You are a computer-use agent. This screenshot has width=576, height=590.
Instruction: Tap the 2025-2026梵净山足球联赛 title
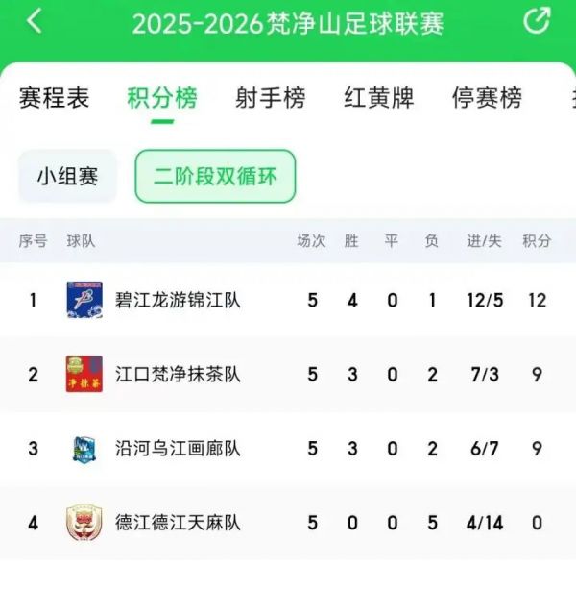pyautogui.click(x=288, y=23)
